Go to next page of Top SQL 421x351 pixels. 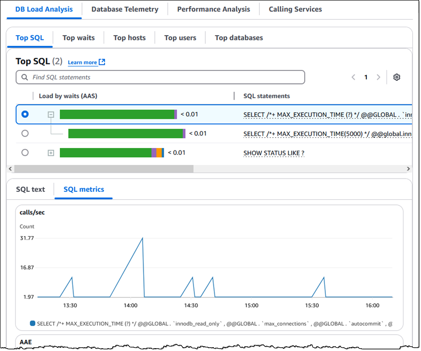(x=378, y=77)
